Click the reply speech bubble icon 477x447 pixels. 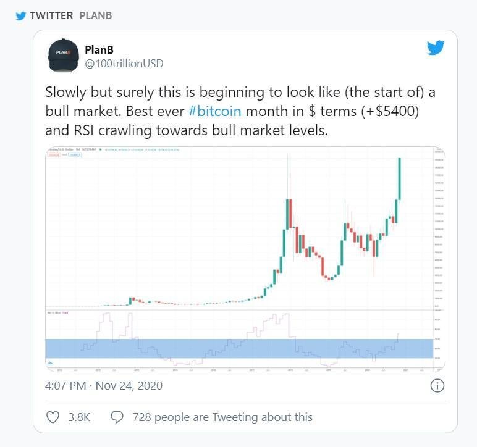click(x=117, y=417)
